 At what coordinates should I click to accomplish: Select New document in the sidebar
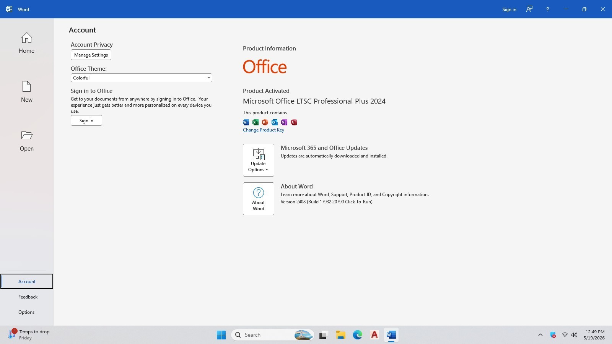(26, 92)
